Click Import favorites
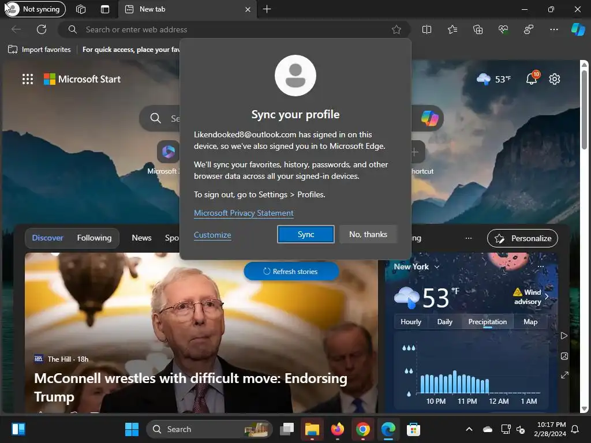The height and width of the screenshot is (443, 591). (40, 50)
